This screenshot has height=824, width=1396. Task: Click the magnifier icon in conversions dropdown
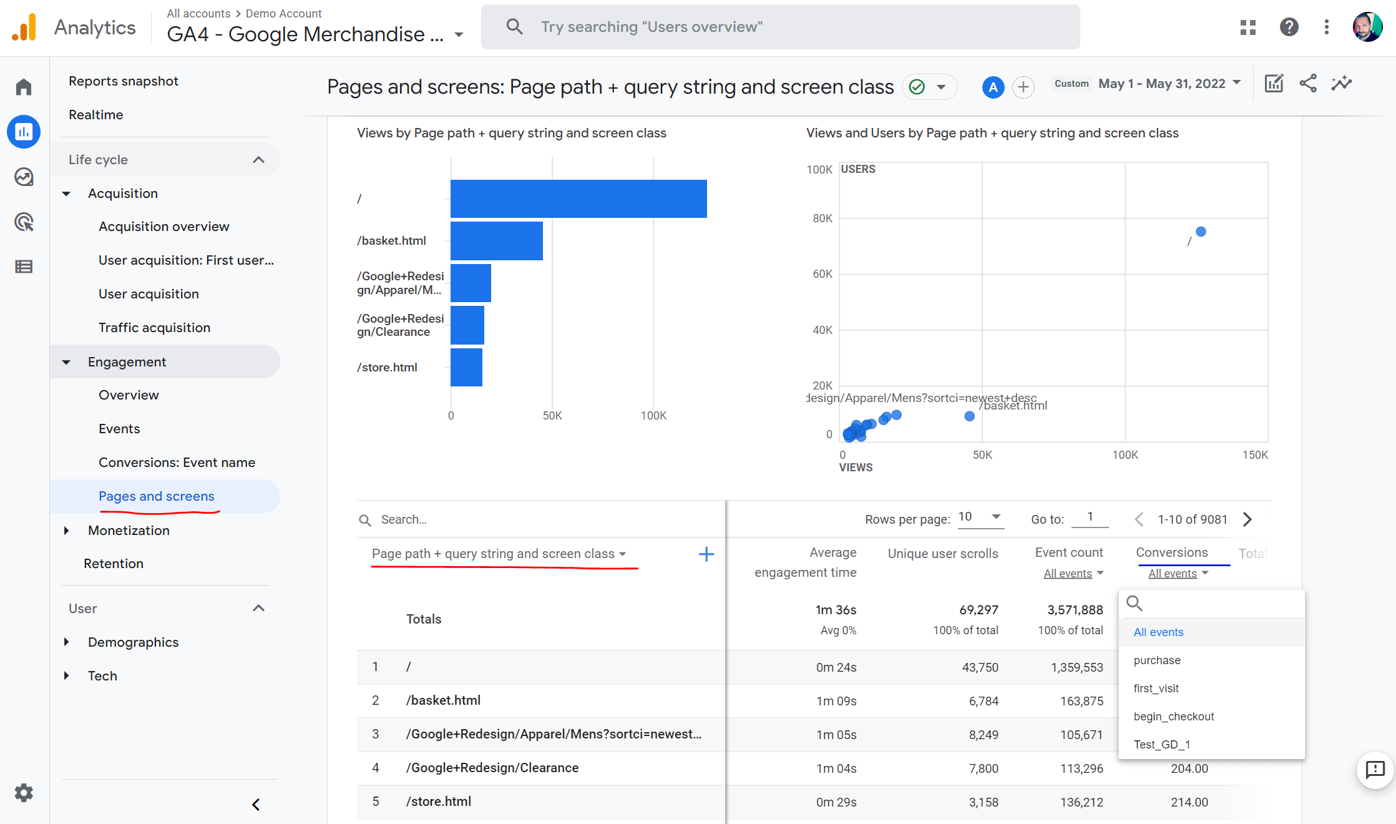tap(1135, 604)
